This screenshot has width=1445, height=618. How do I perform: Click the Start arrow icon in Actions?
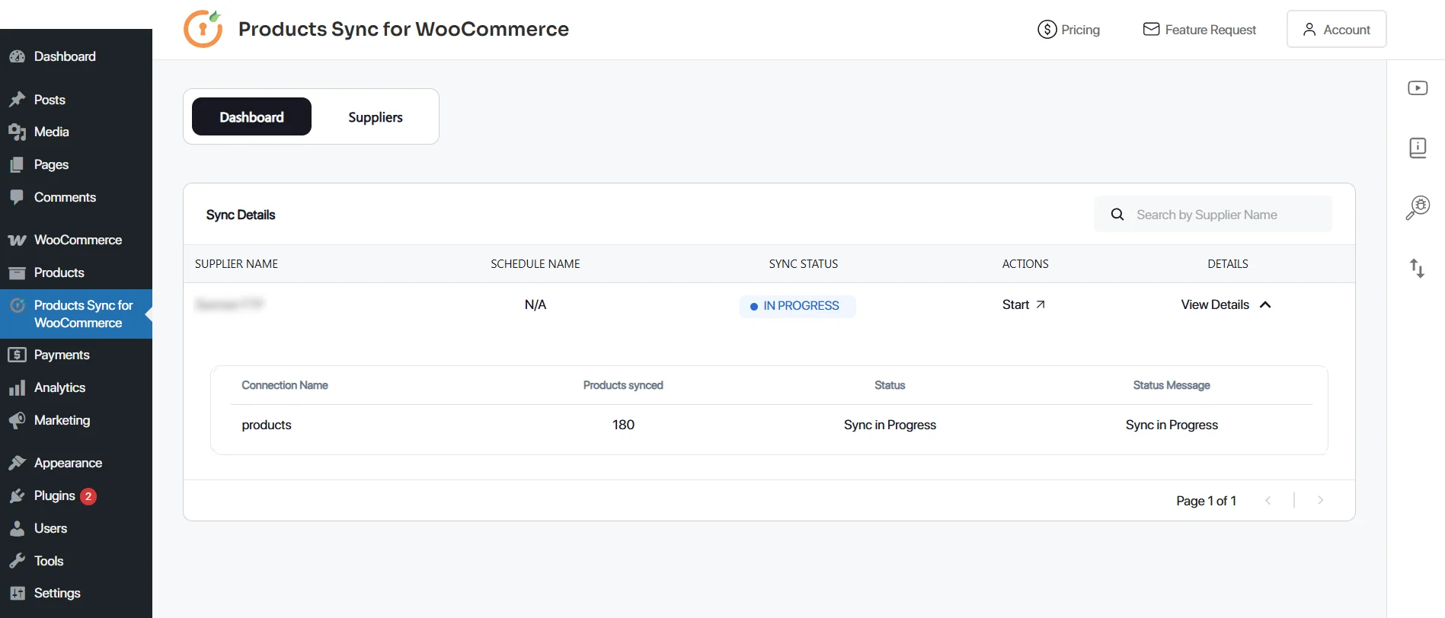tap(1041, 304)
